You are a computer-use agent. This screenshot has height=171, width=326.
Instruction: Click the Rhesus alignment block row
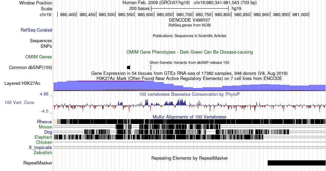tap(189, 122)
